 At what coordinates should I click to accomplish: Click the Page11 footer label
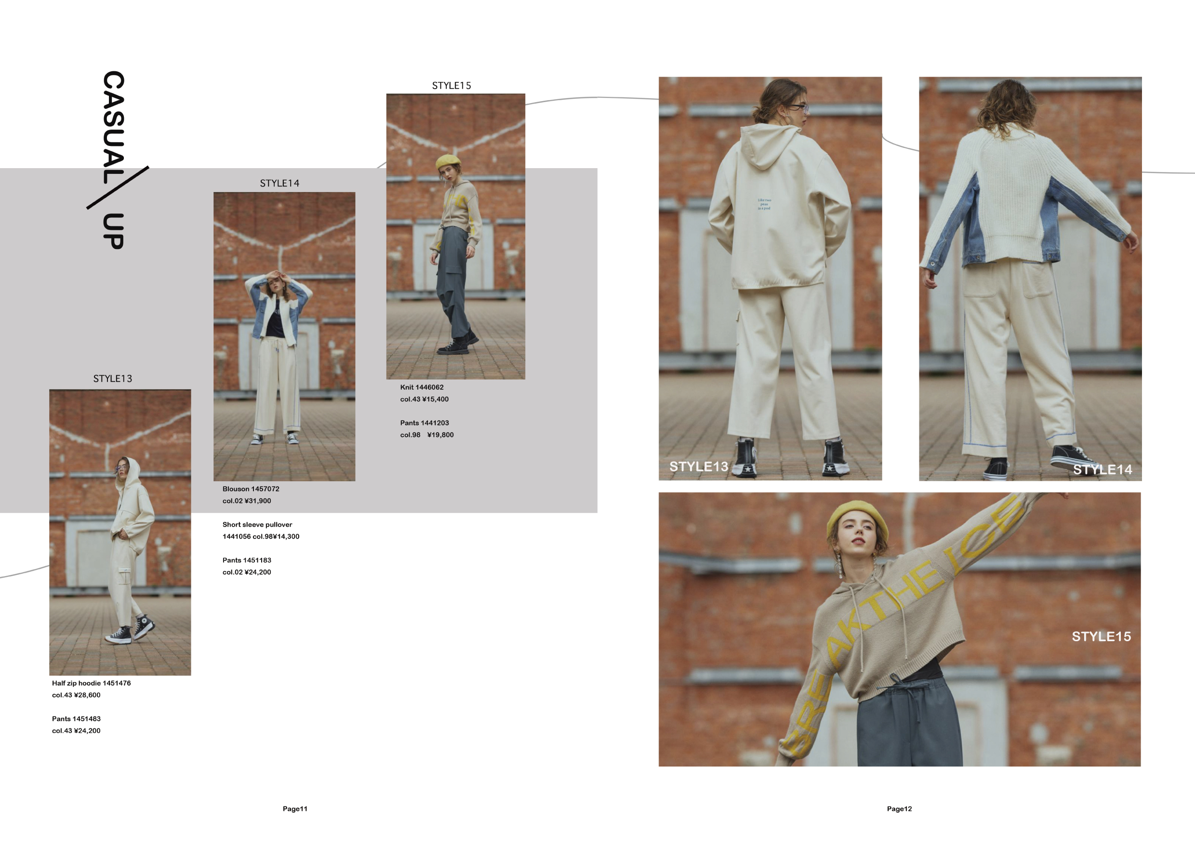[x=294, y=808]
